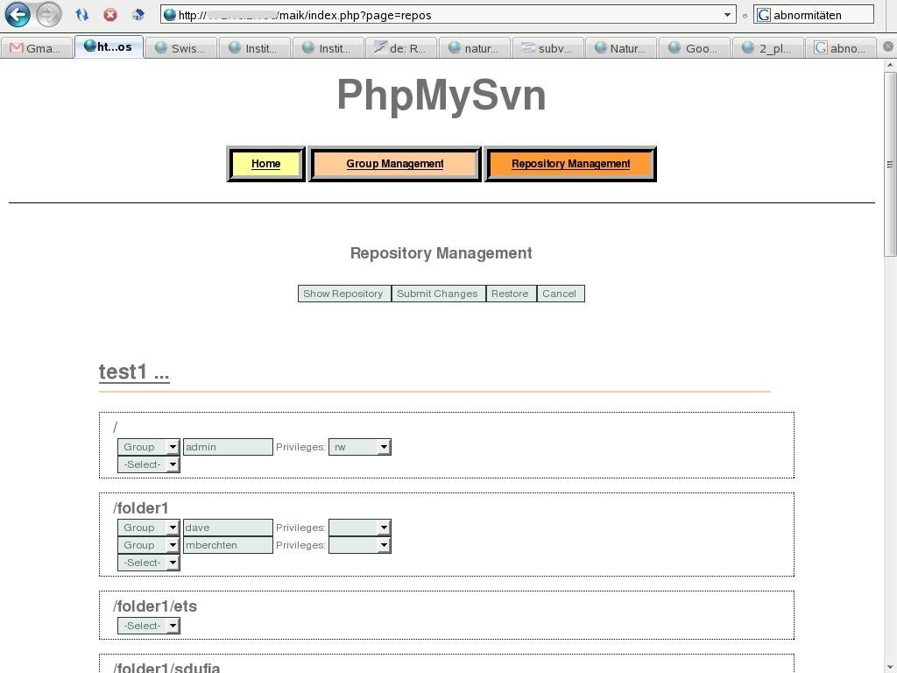The height and width of the screenshot is (673, 897).
Task: Click the Google search engine icon
Action: [763, 15]
